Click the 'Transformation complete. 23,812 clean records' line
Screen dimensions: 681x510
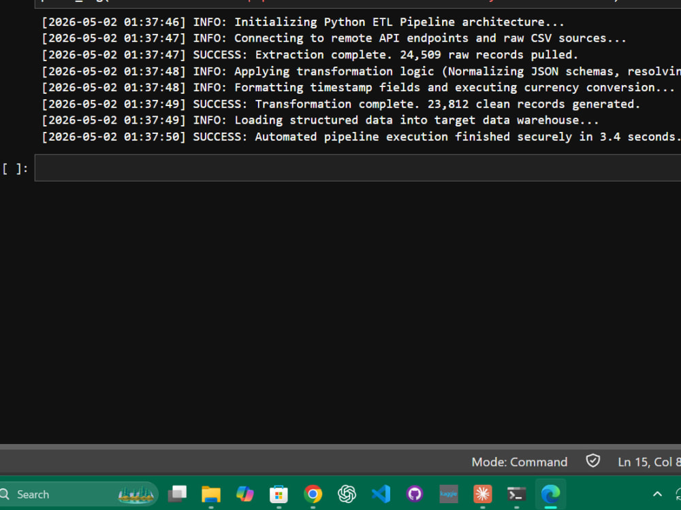341,104
